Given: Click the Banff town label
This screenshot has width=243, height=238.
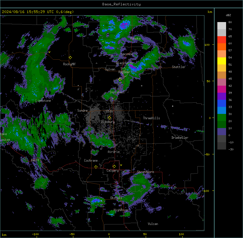Looking at the screenshot, I should coord(35,160).
